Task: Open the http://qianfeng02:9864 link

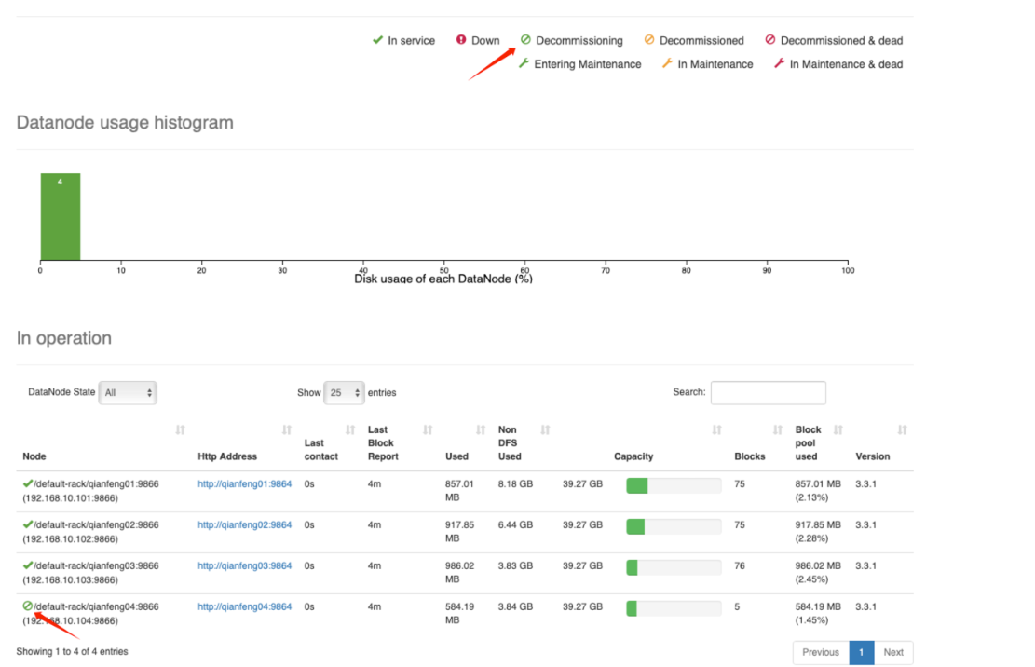Action: [x=244, y=524]
